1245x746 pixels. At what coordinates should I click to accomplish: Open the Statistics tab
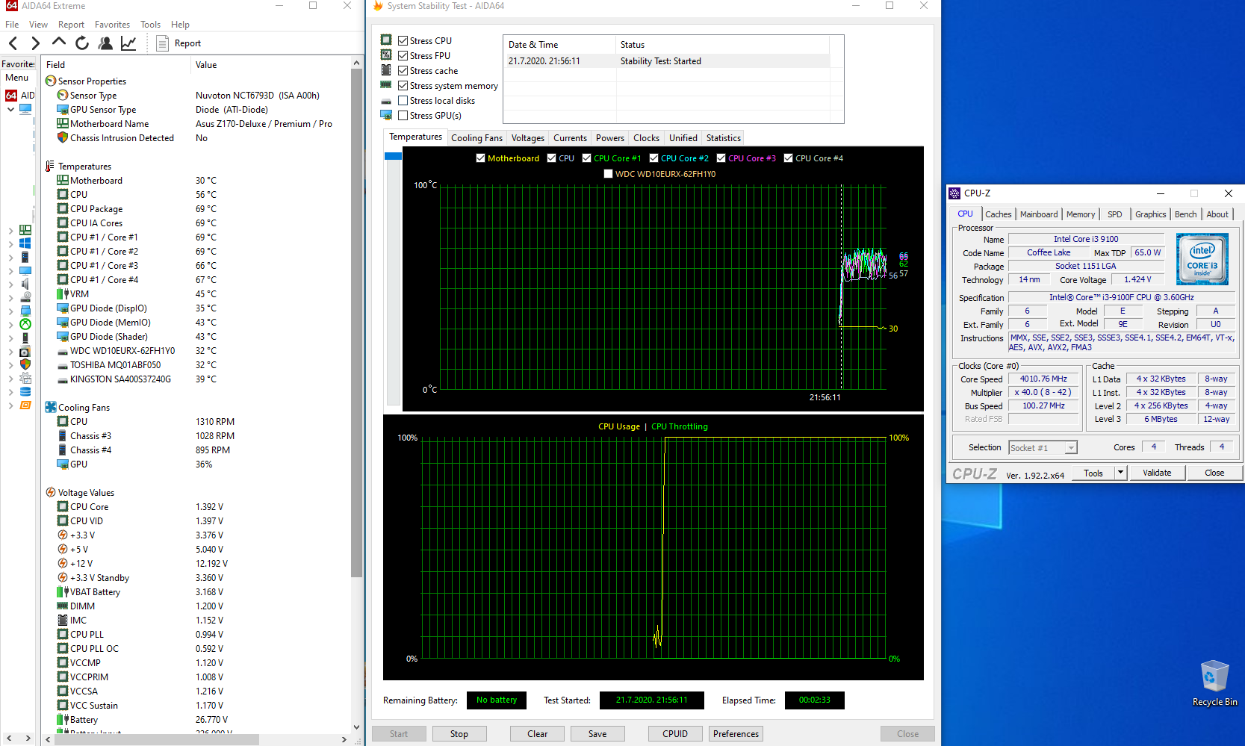tap(724, 138)
